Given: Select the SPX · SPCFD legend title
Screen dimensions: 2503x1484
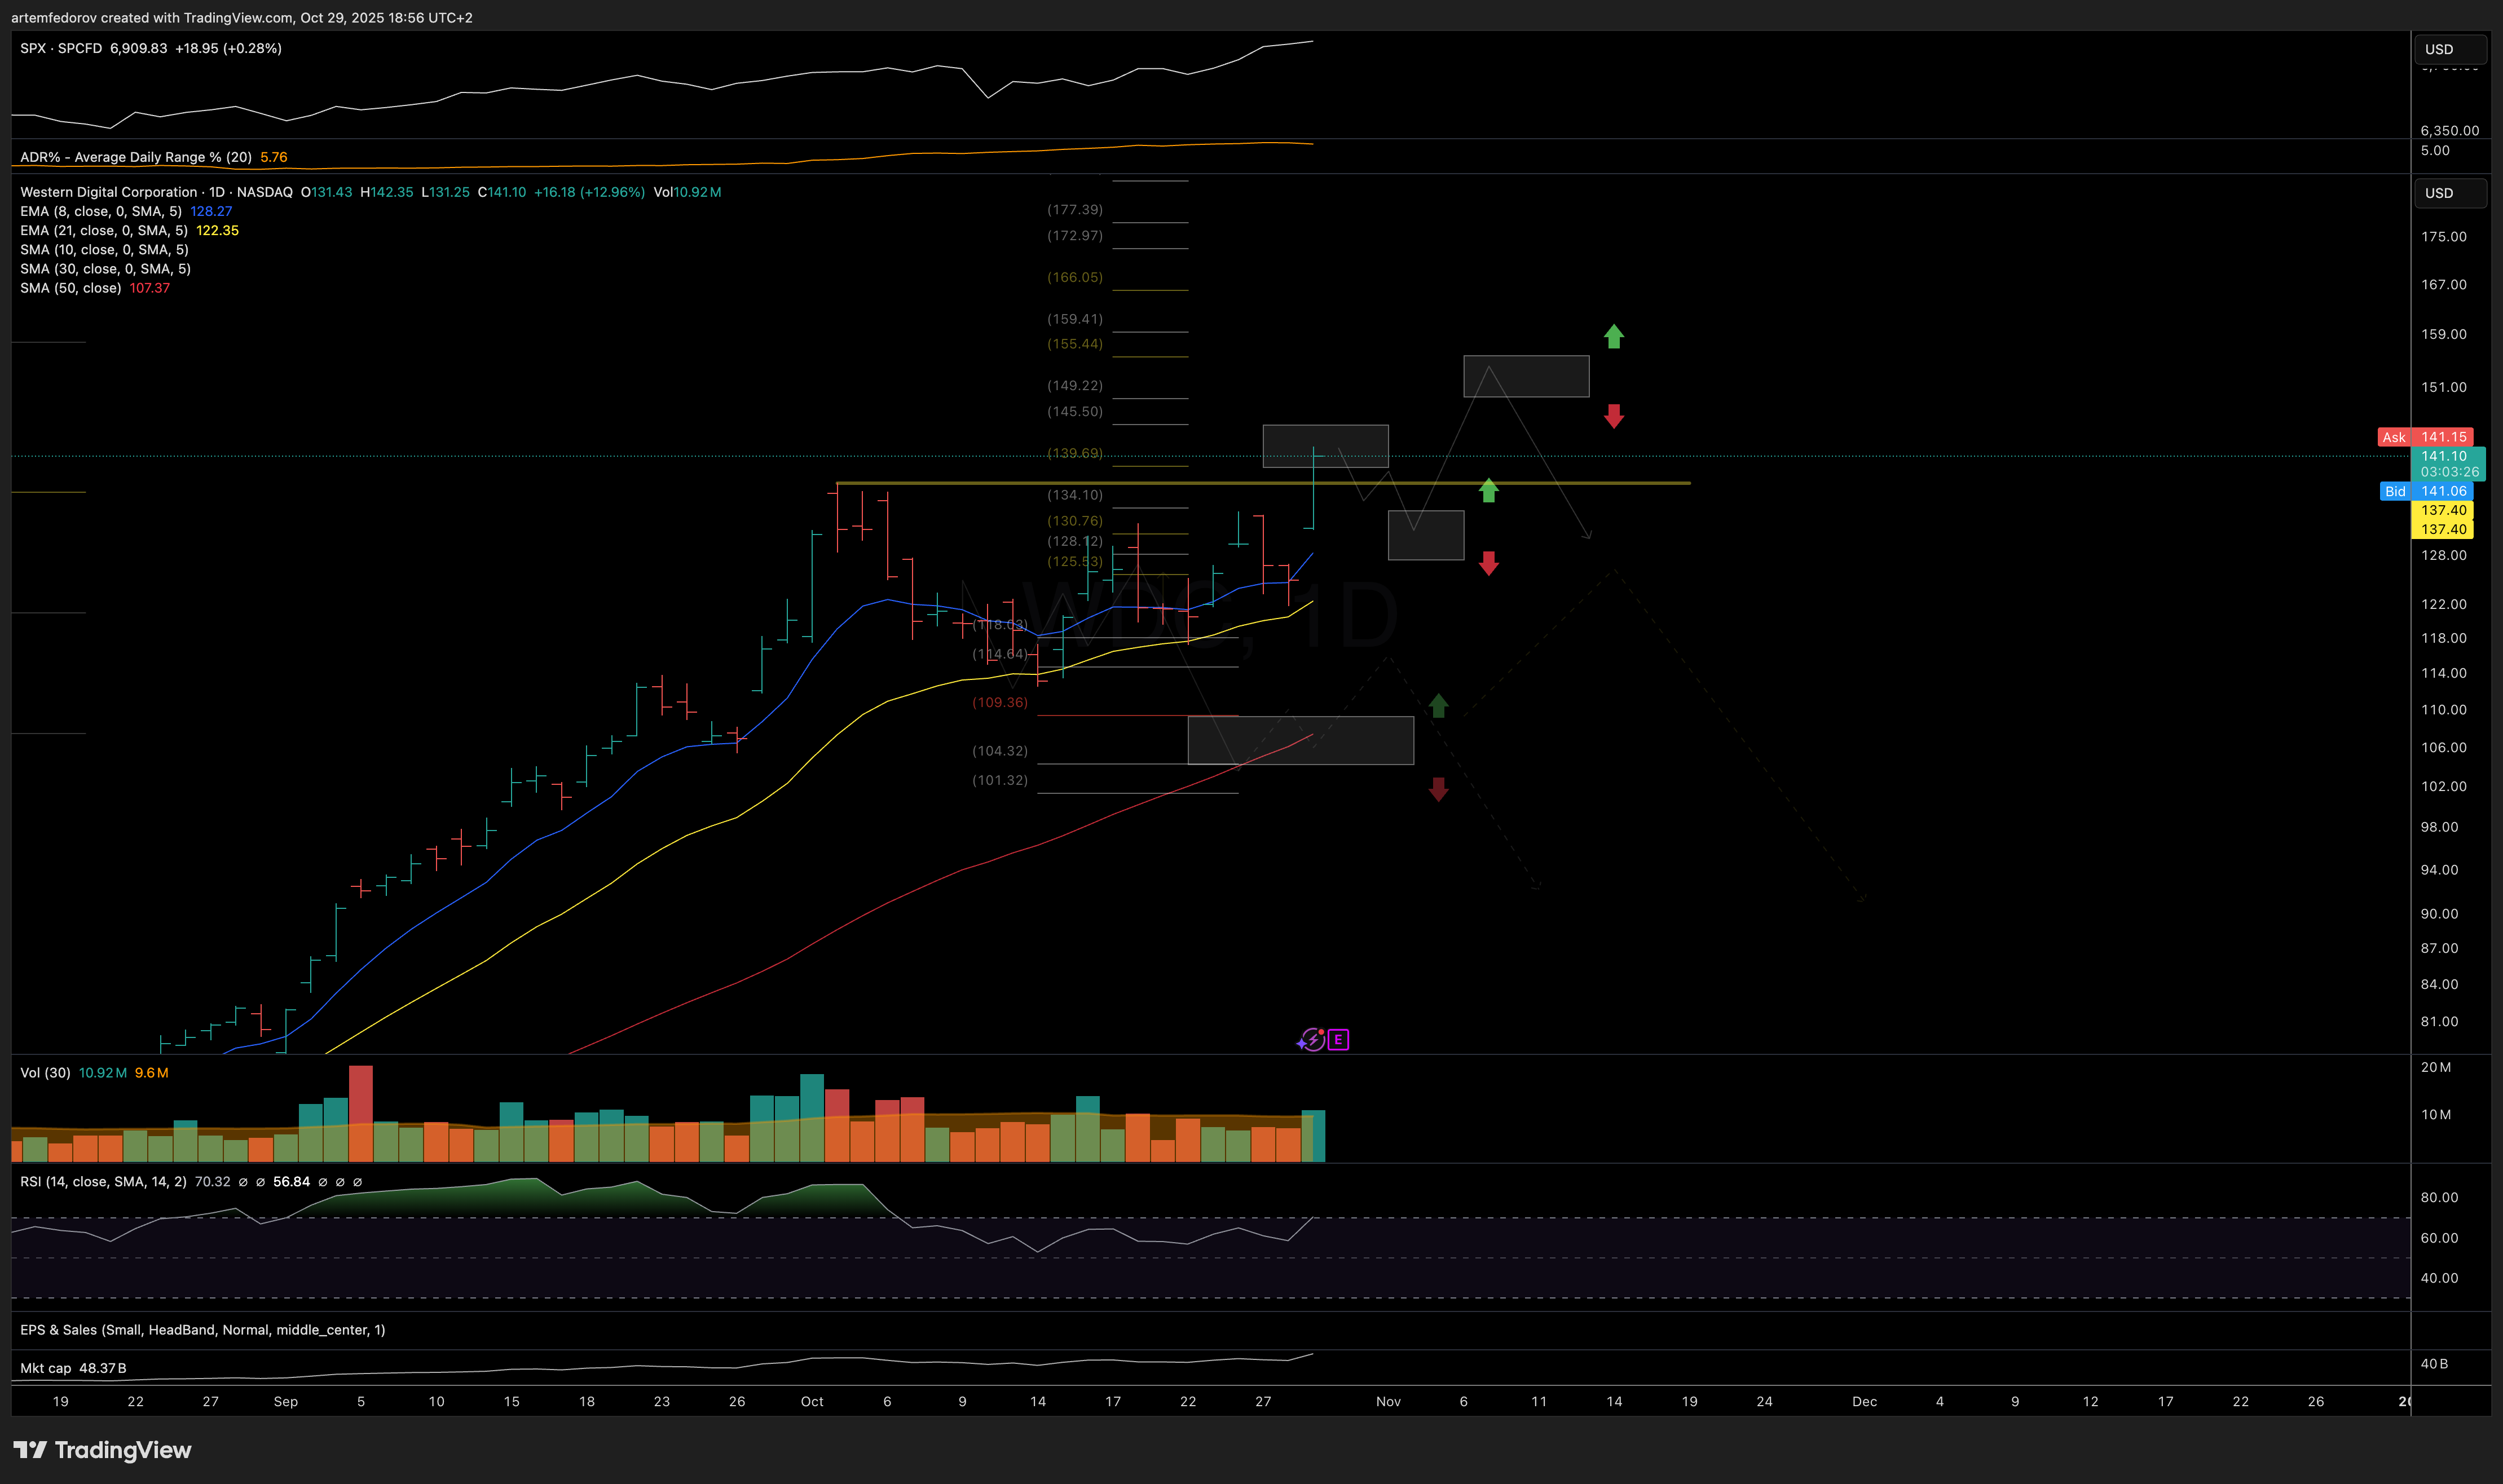Looking at the screenshot, I should [x=61, y=48].
